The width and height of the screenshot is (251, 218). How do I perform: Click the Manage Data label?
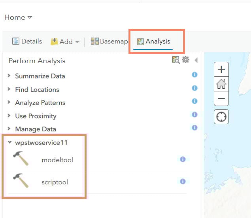click(x=36, y=129)
